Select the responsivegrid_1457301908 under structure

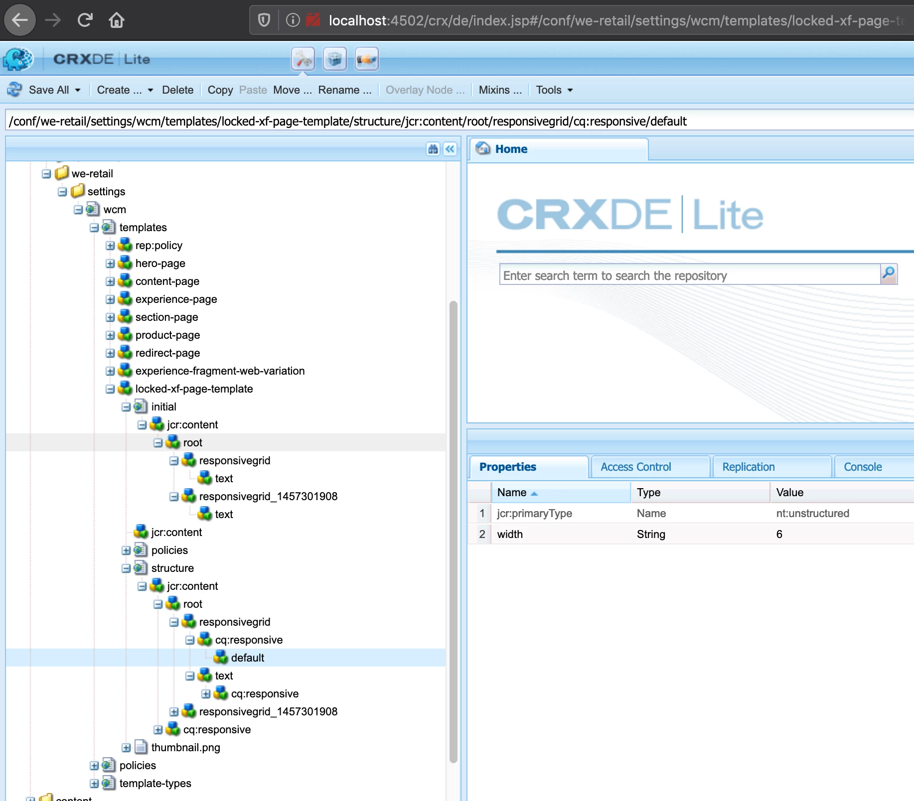268,711
